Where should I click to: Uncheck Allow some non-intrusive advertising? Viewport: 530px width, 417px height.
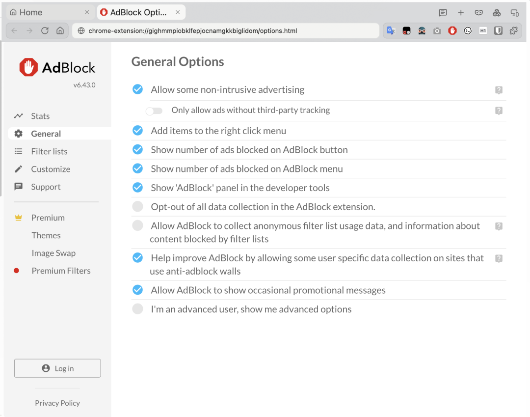[x=137, y=89]
